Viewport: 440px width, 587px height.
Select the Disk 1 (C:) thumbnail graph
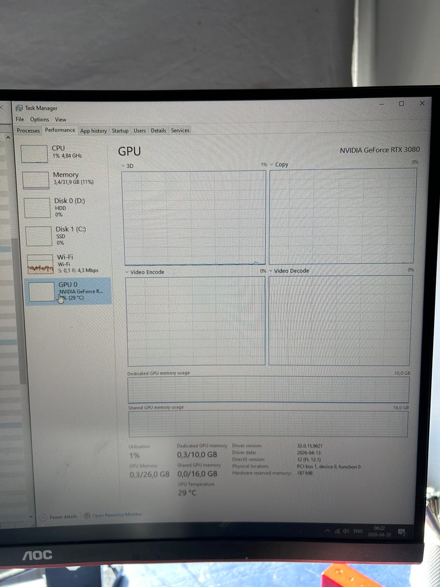coord(39,236)
